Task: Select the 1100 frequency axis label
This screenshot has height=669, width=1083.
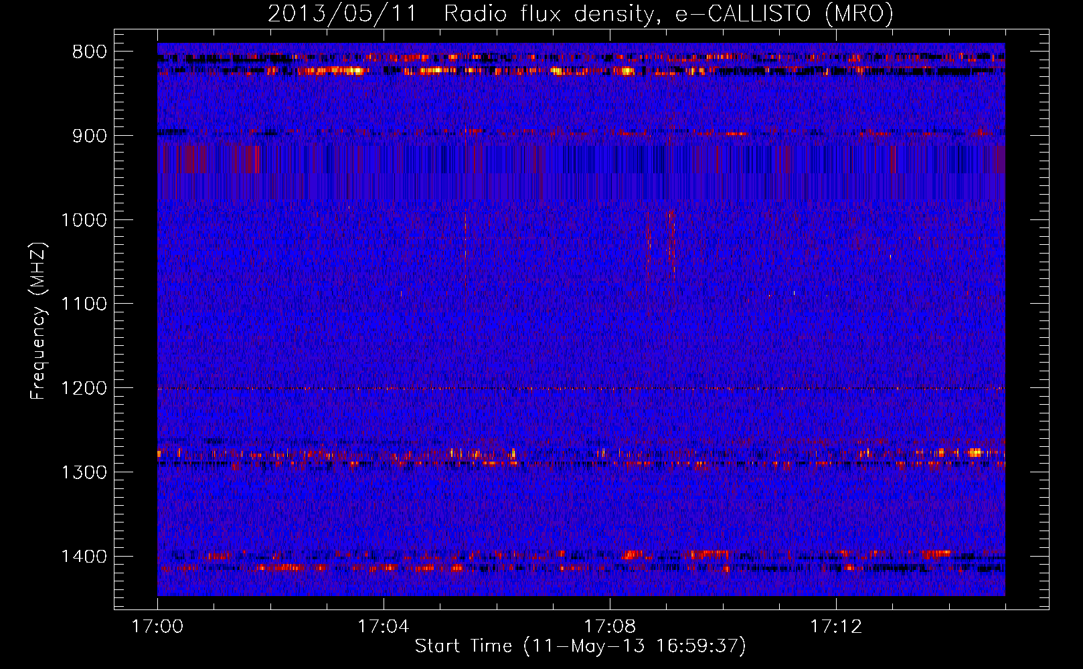Action: tap(84, 304)
